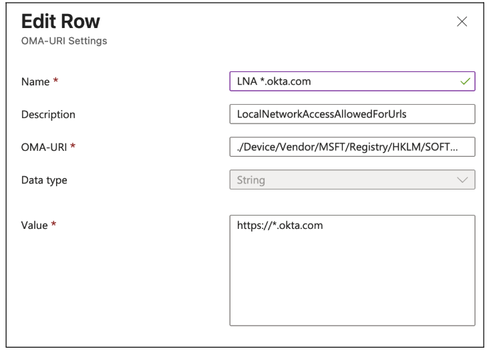Click the Description label text
Viewport: 487px width, 351px height.
coord(48,114)
